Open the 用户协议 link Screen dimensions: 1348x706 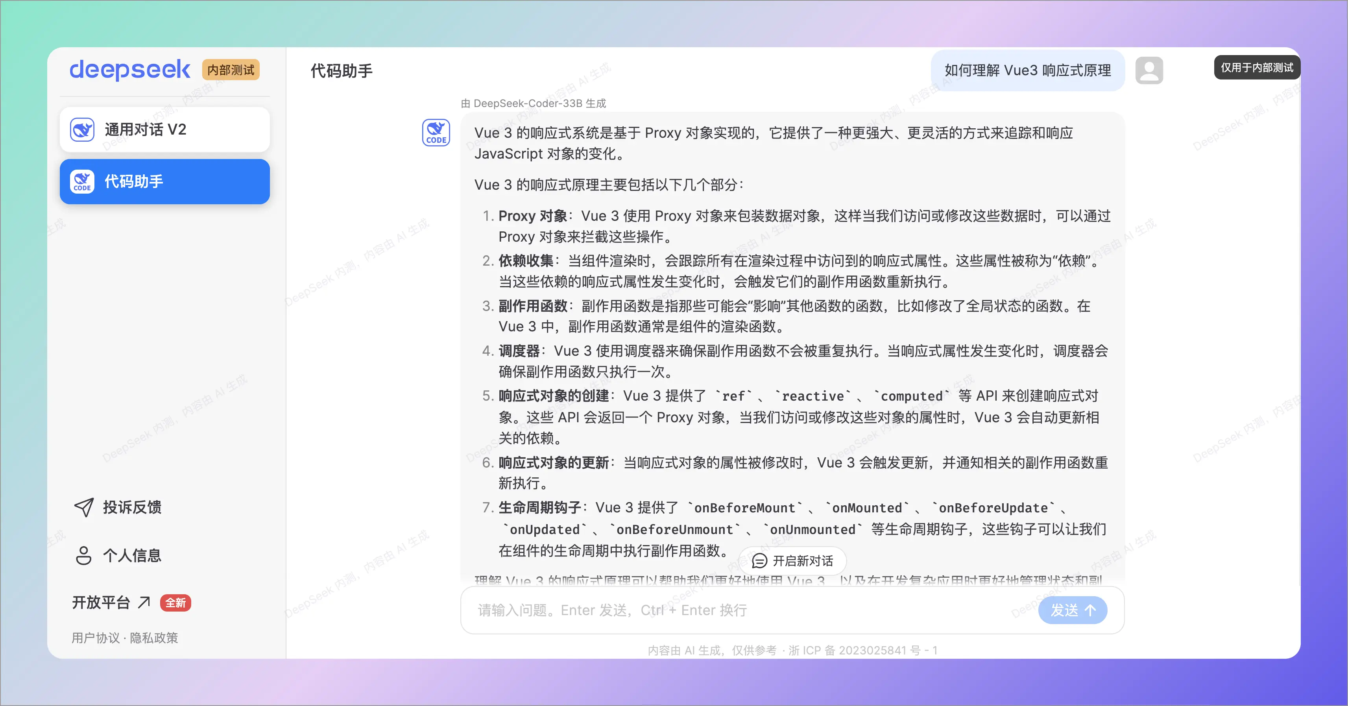pos(96,638)
